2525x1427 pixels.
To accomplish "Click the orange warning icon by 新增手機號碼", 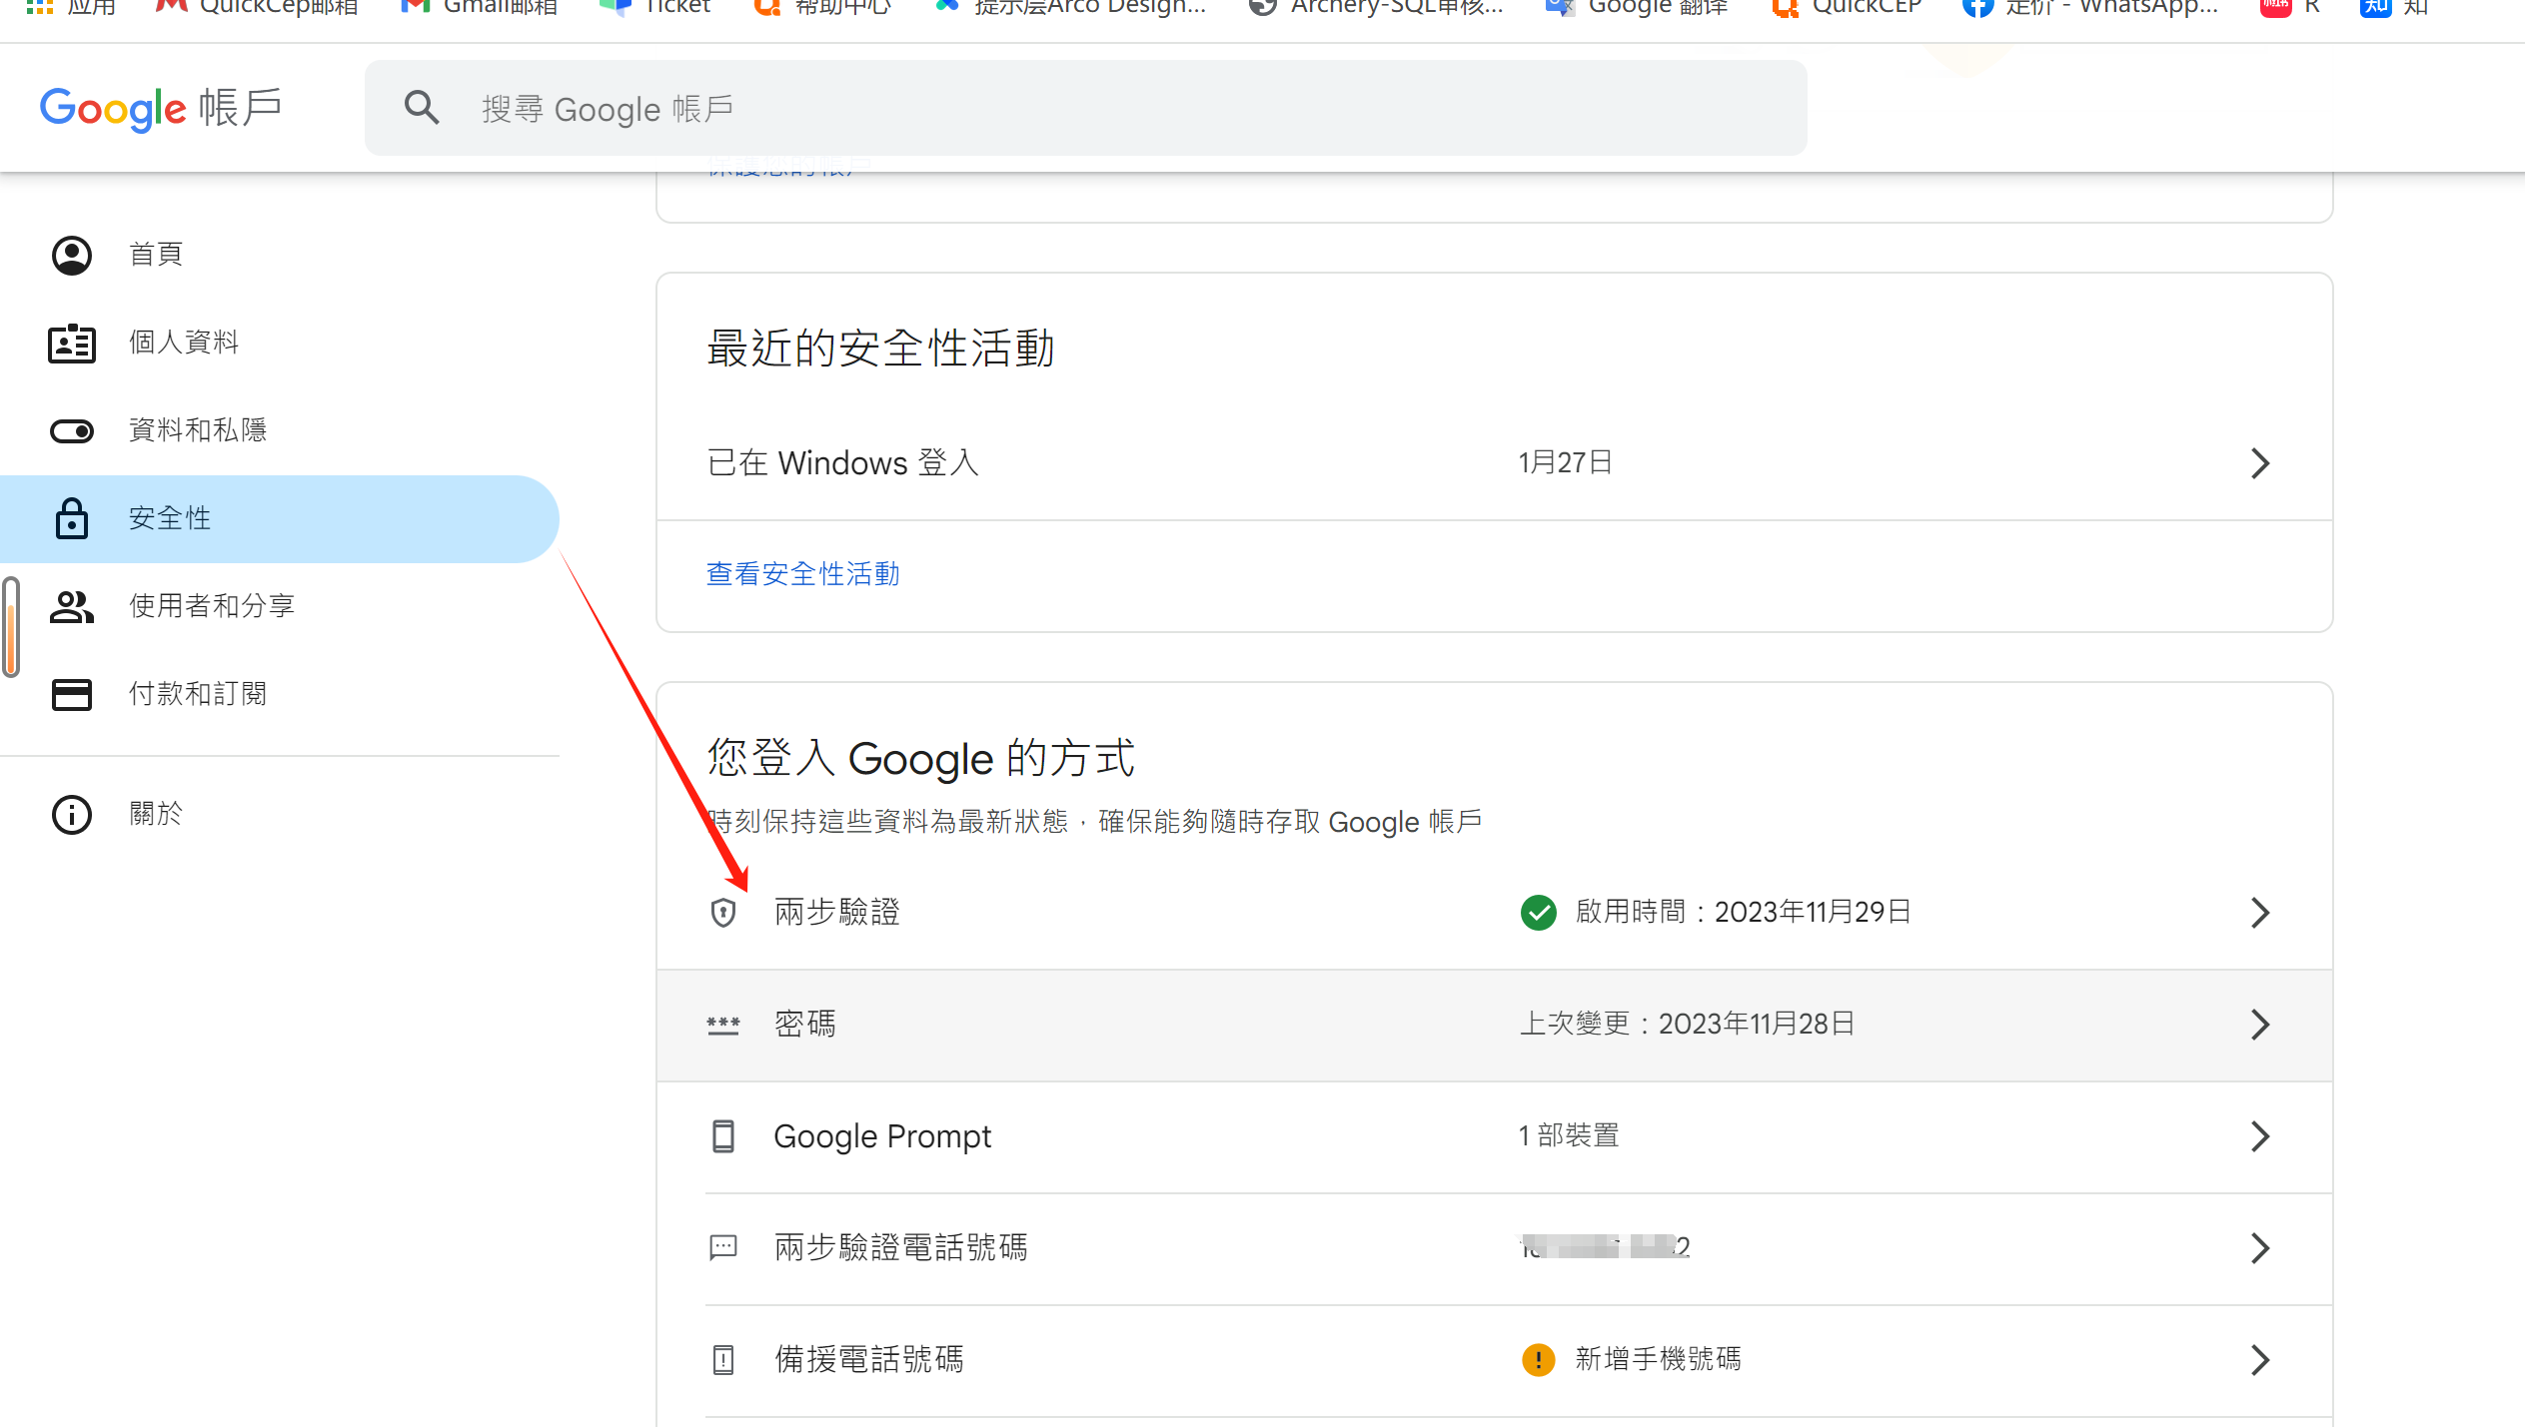I will [x=1539, y=1360].
